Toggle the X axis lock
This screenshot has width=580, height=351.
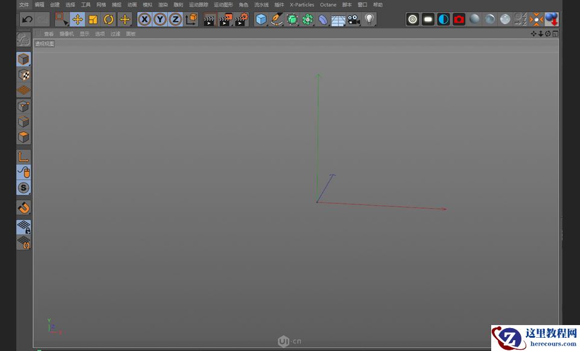[145, 19]
